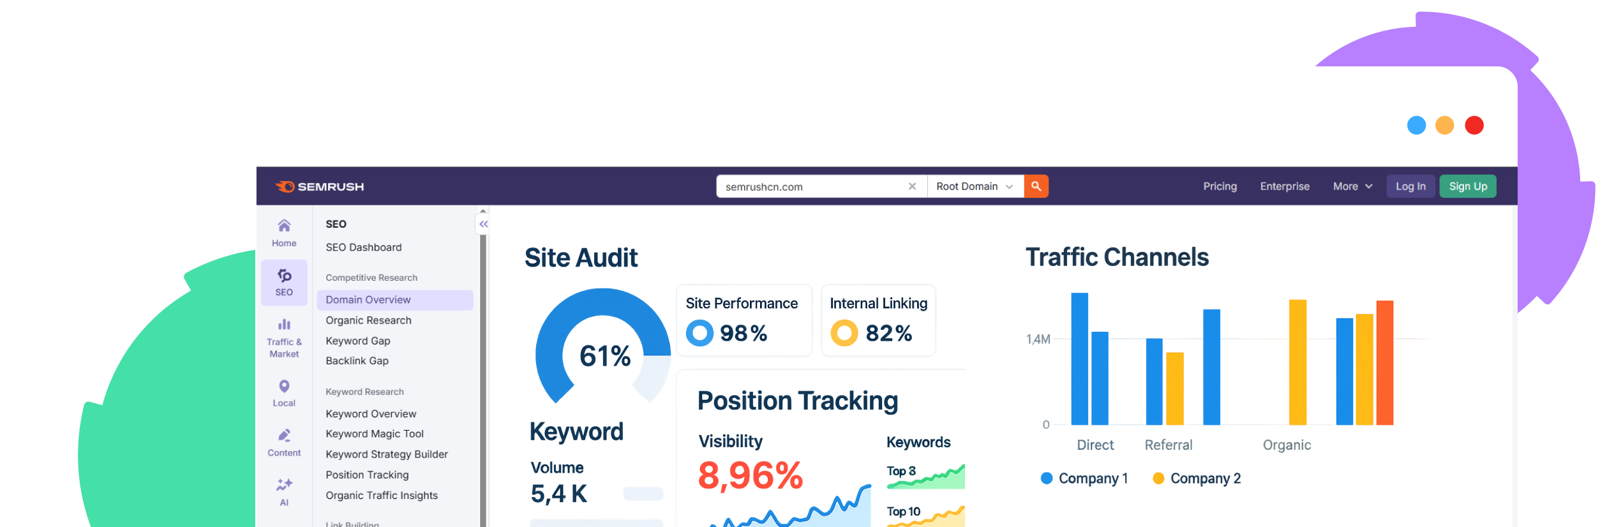Click the sidebar vertical scrollbar

pos(483,380)
